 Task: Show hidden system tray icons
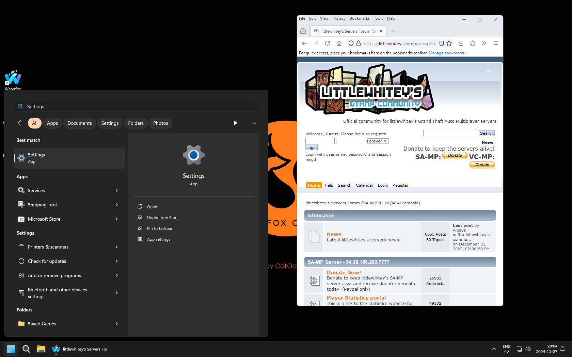pos(493,349)
